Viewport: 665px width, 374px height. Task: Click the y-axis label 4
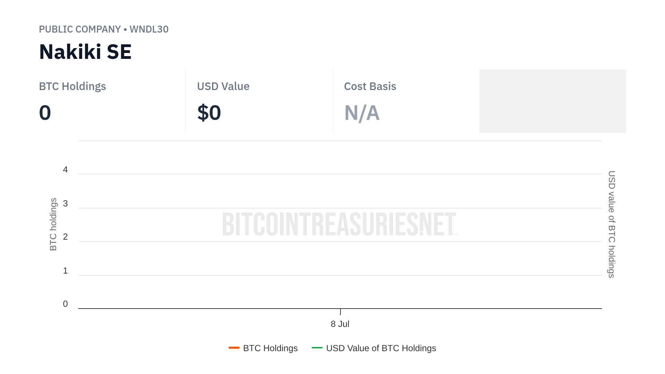65,170
